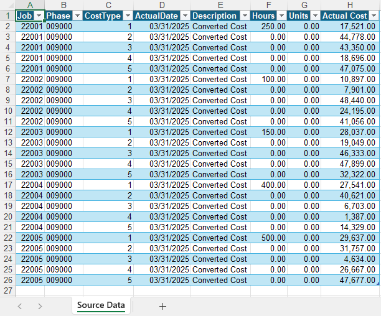Screen dimensions: 381x316
Task: Click cell with Actual Cost 28,037.00
Action: click(x=350, y=132)
